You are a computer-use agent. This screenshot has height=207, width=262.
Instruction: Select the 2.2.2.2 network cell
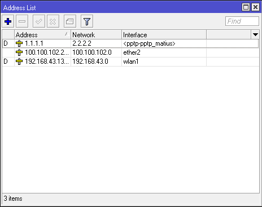point(96,43)
